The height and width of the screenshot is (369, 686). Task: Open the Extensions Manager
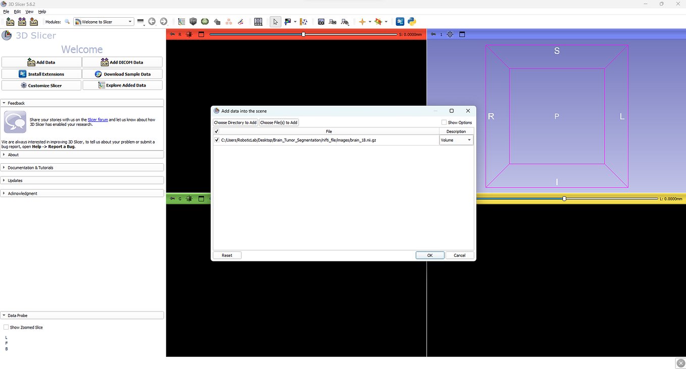click(x=399, y=21)
